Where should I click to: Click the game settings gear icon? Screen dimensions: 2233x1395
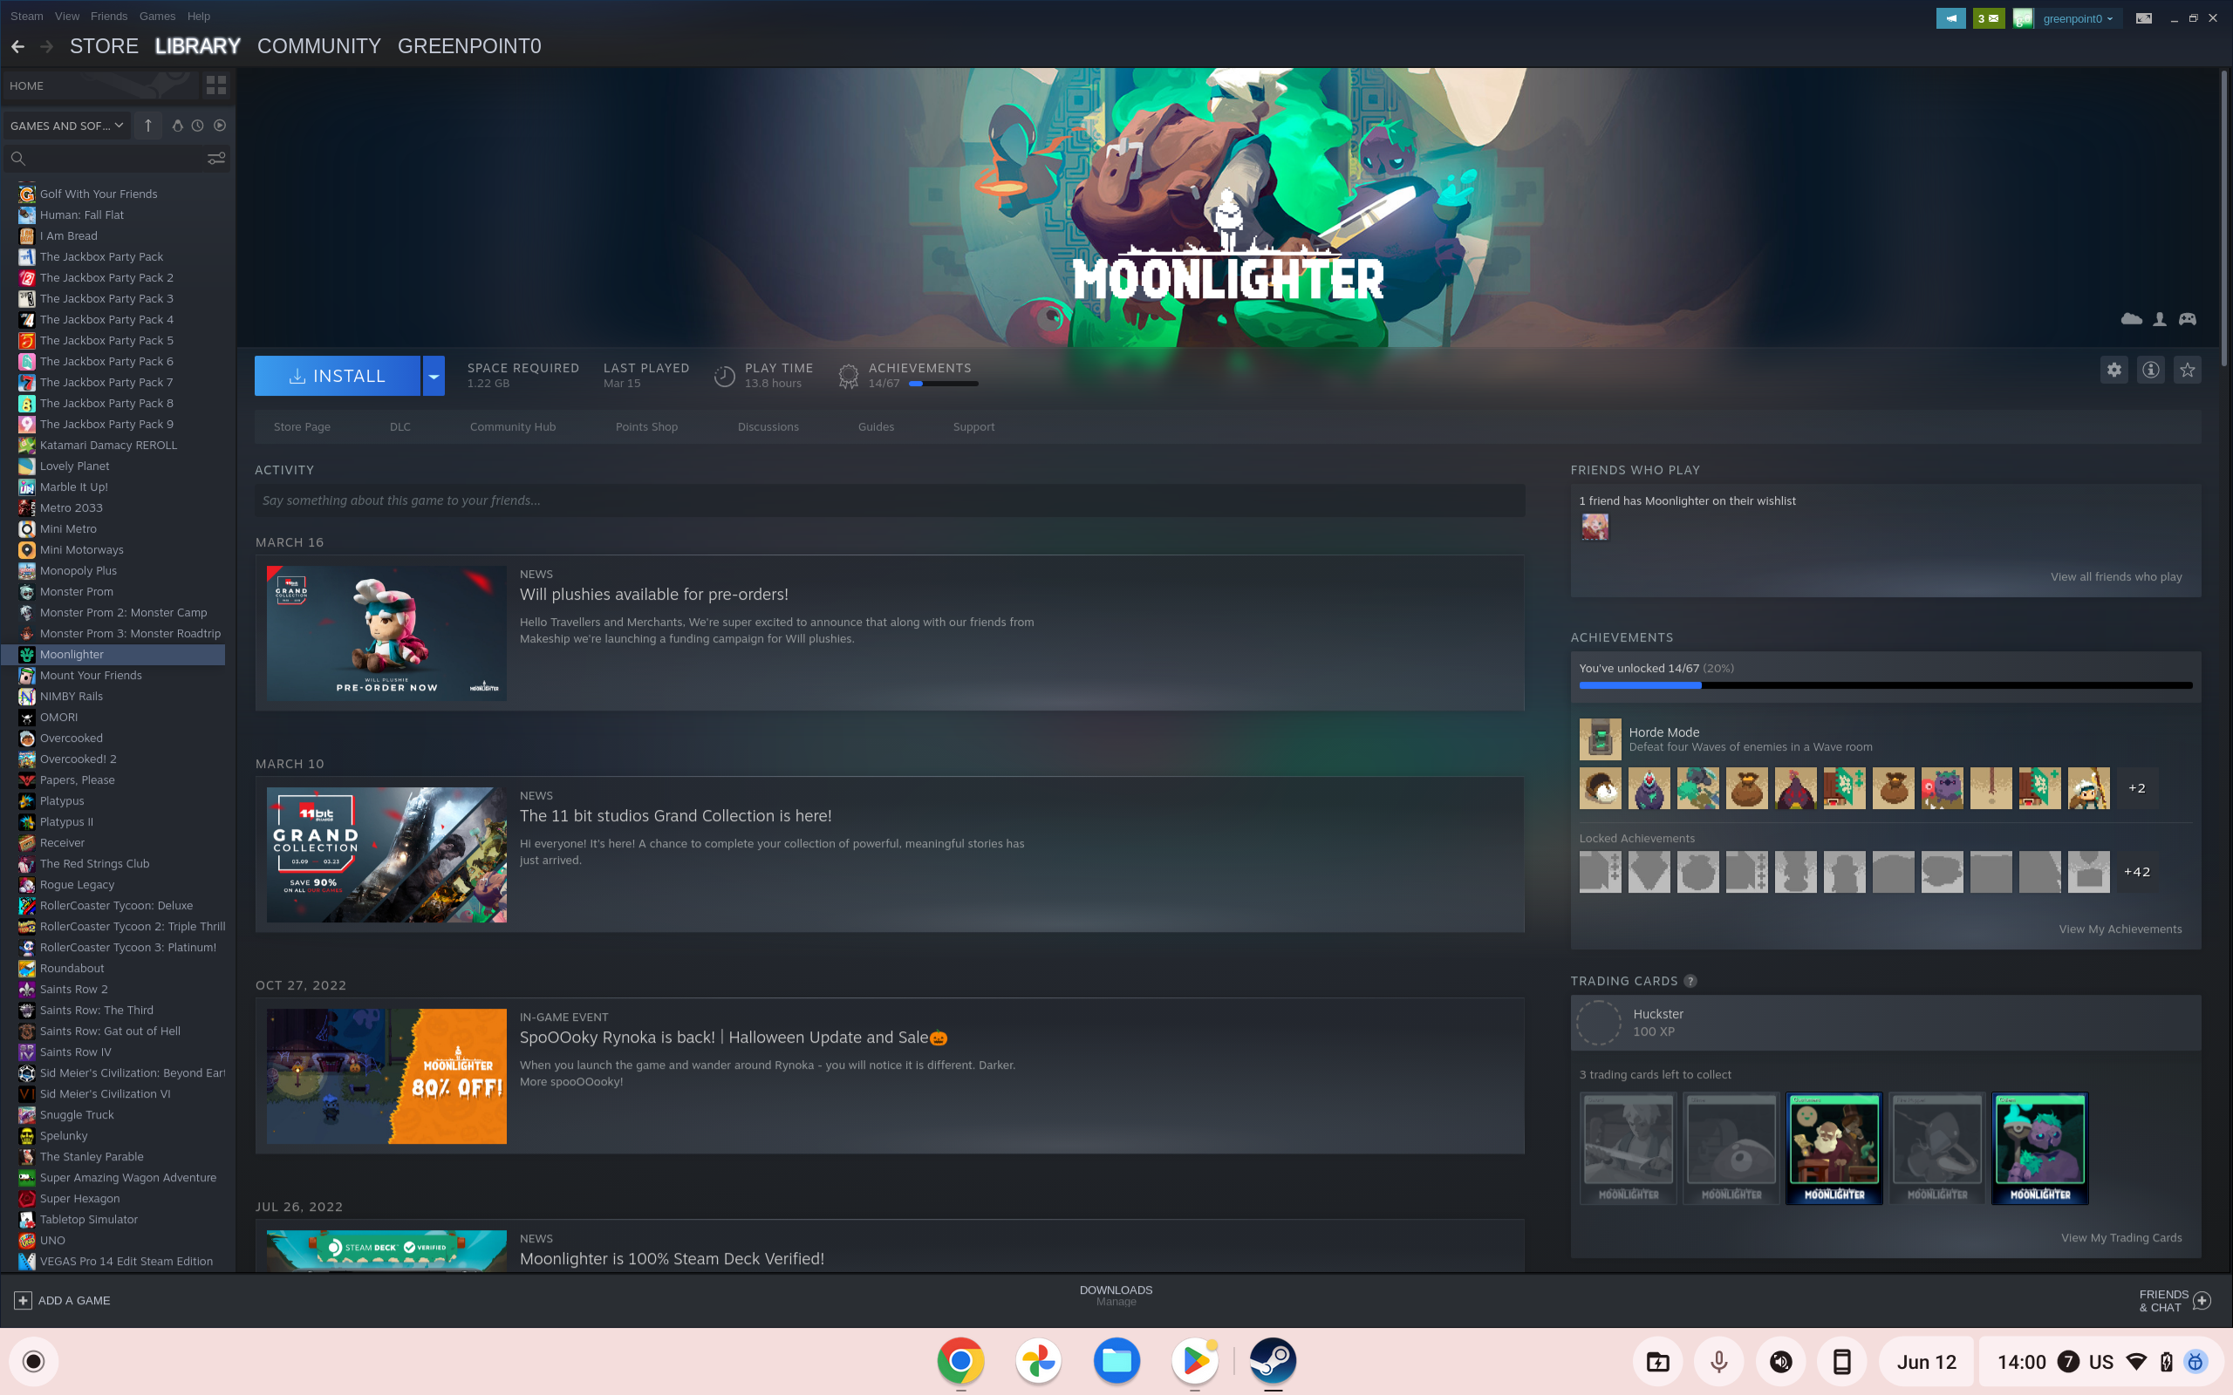pyautogui.click(x=2114, y=371)
